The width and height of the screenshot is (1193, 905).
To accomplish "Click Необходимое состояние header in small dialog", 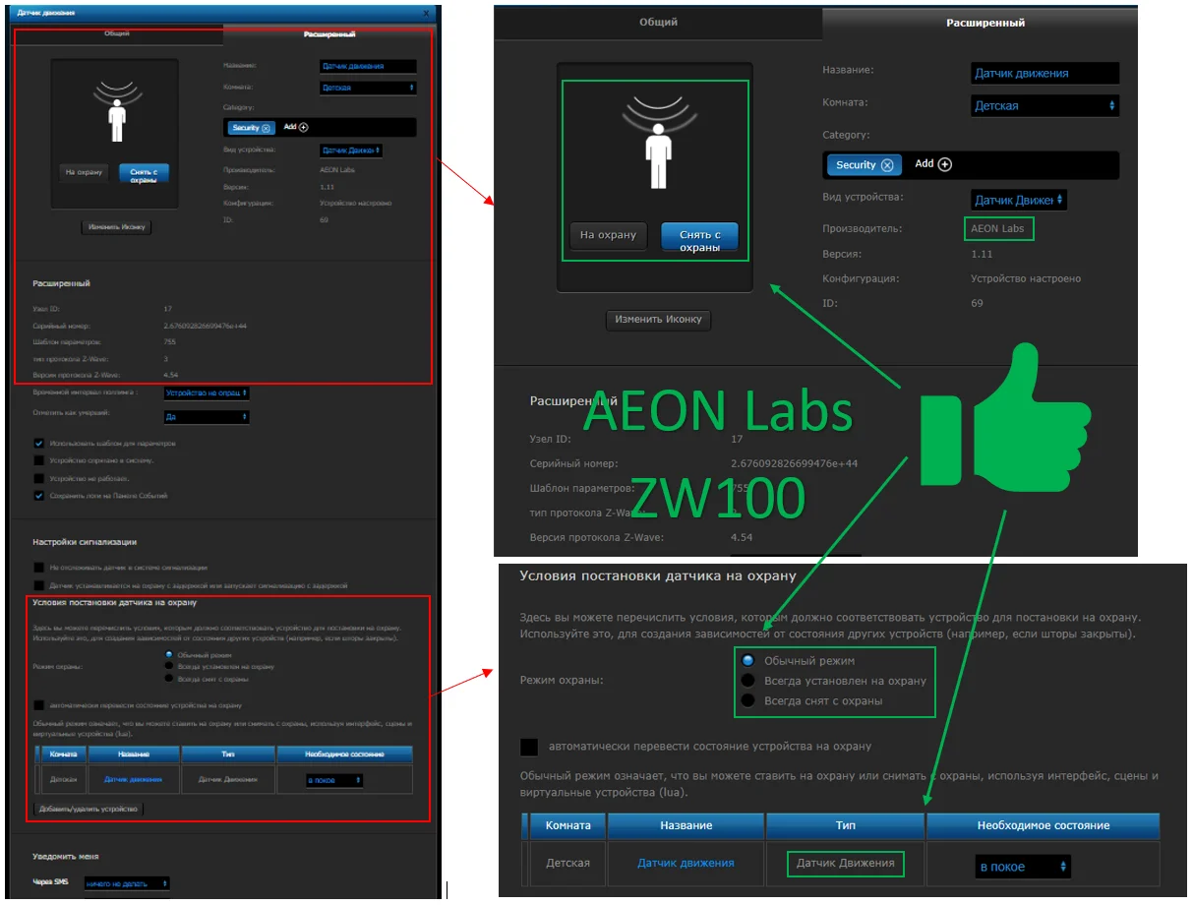I will pos(344,754).
